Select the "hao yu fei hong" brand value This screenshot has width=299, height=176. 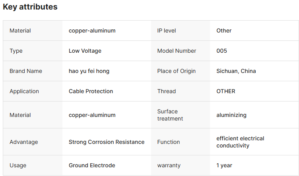tap(89, 71)
